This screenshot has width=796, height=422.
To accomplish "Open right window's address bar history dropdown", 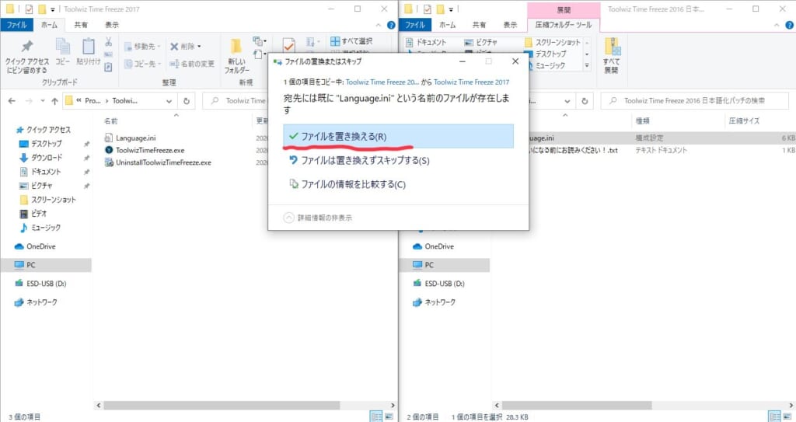I will (x=567, y=101).
